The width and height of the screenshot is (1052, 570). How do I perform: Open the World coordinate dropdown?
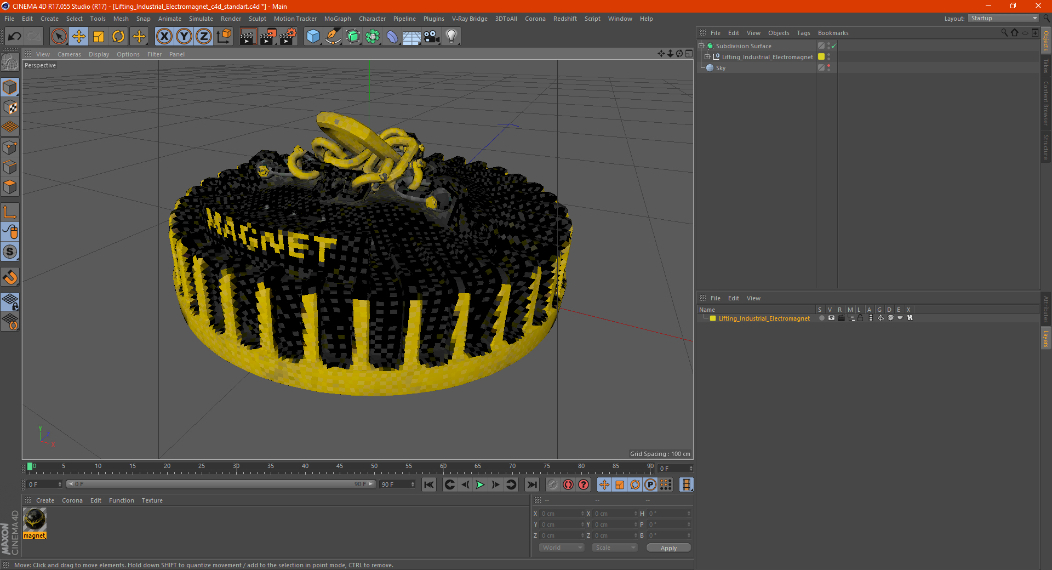[x=562, y=548]
